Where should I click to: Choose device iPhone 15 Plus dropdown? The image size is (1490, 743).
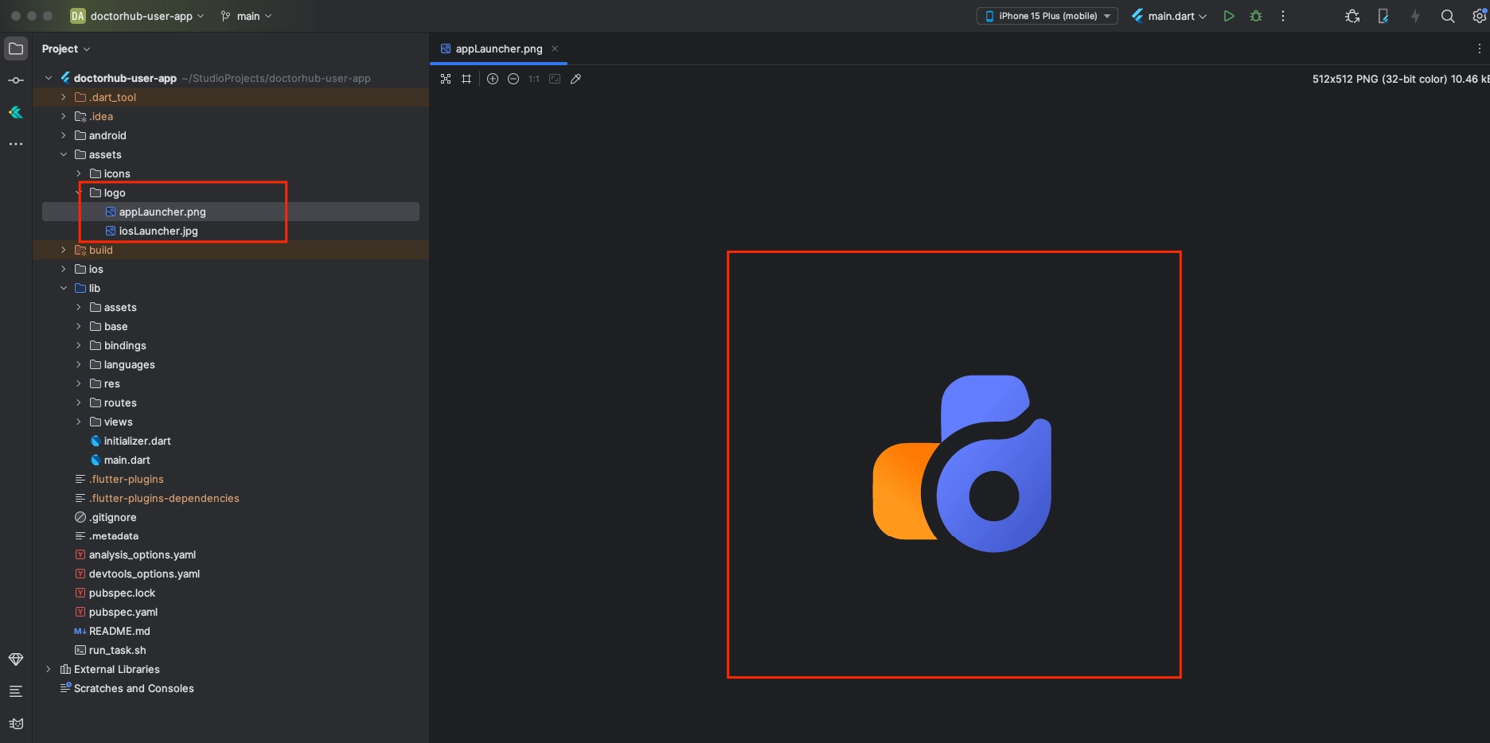tap(1047, 16)
